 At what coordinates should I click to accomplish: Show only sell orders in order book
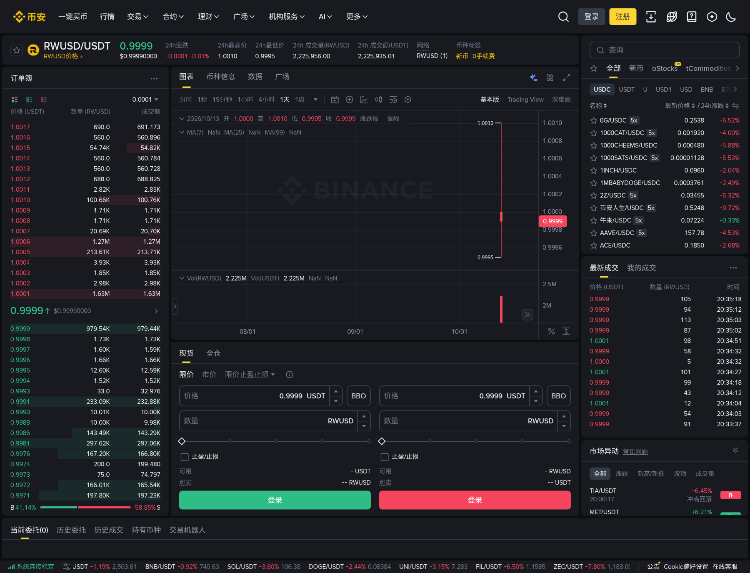point(44,99)
